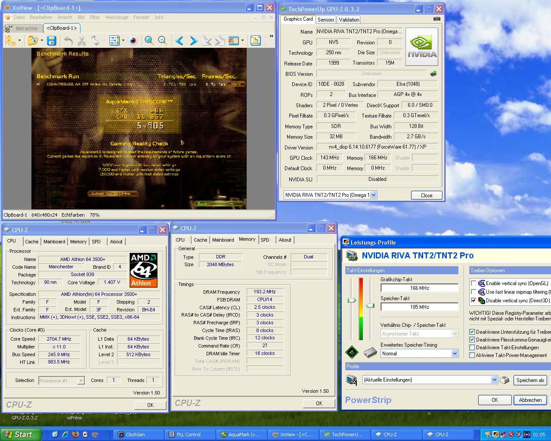This screenshot has width=551, height=441.
Task: Toggle Deaktiviere Unterstützung für Treiber checkbox
Action: (x=472, y=332)
